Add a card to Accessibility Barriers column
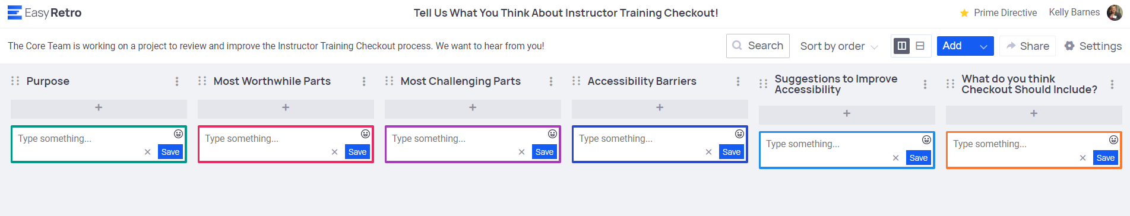The height and width of the screenshot is (216, 1130). click(x=660, y=107)
